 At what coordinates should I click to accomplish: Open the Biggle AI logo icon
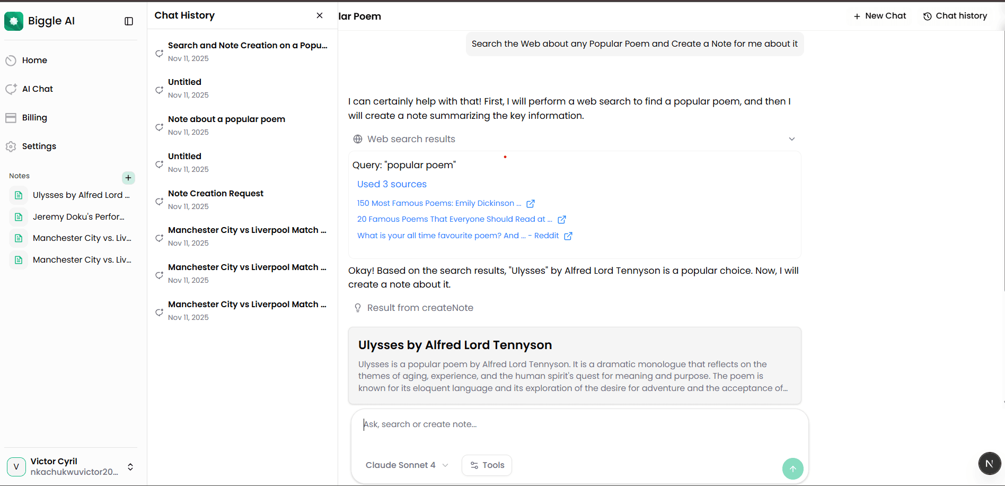click(14, 21)
